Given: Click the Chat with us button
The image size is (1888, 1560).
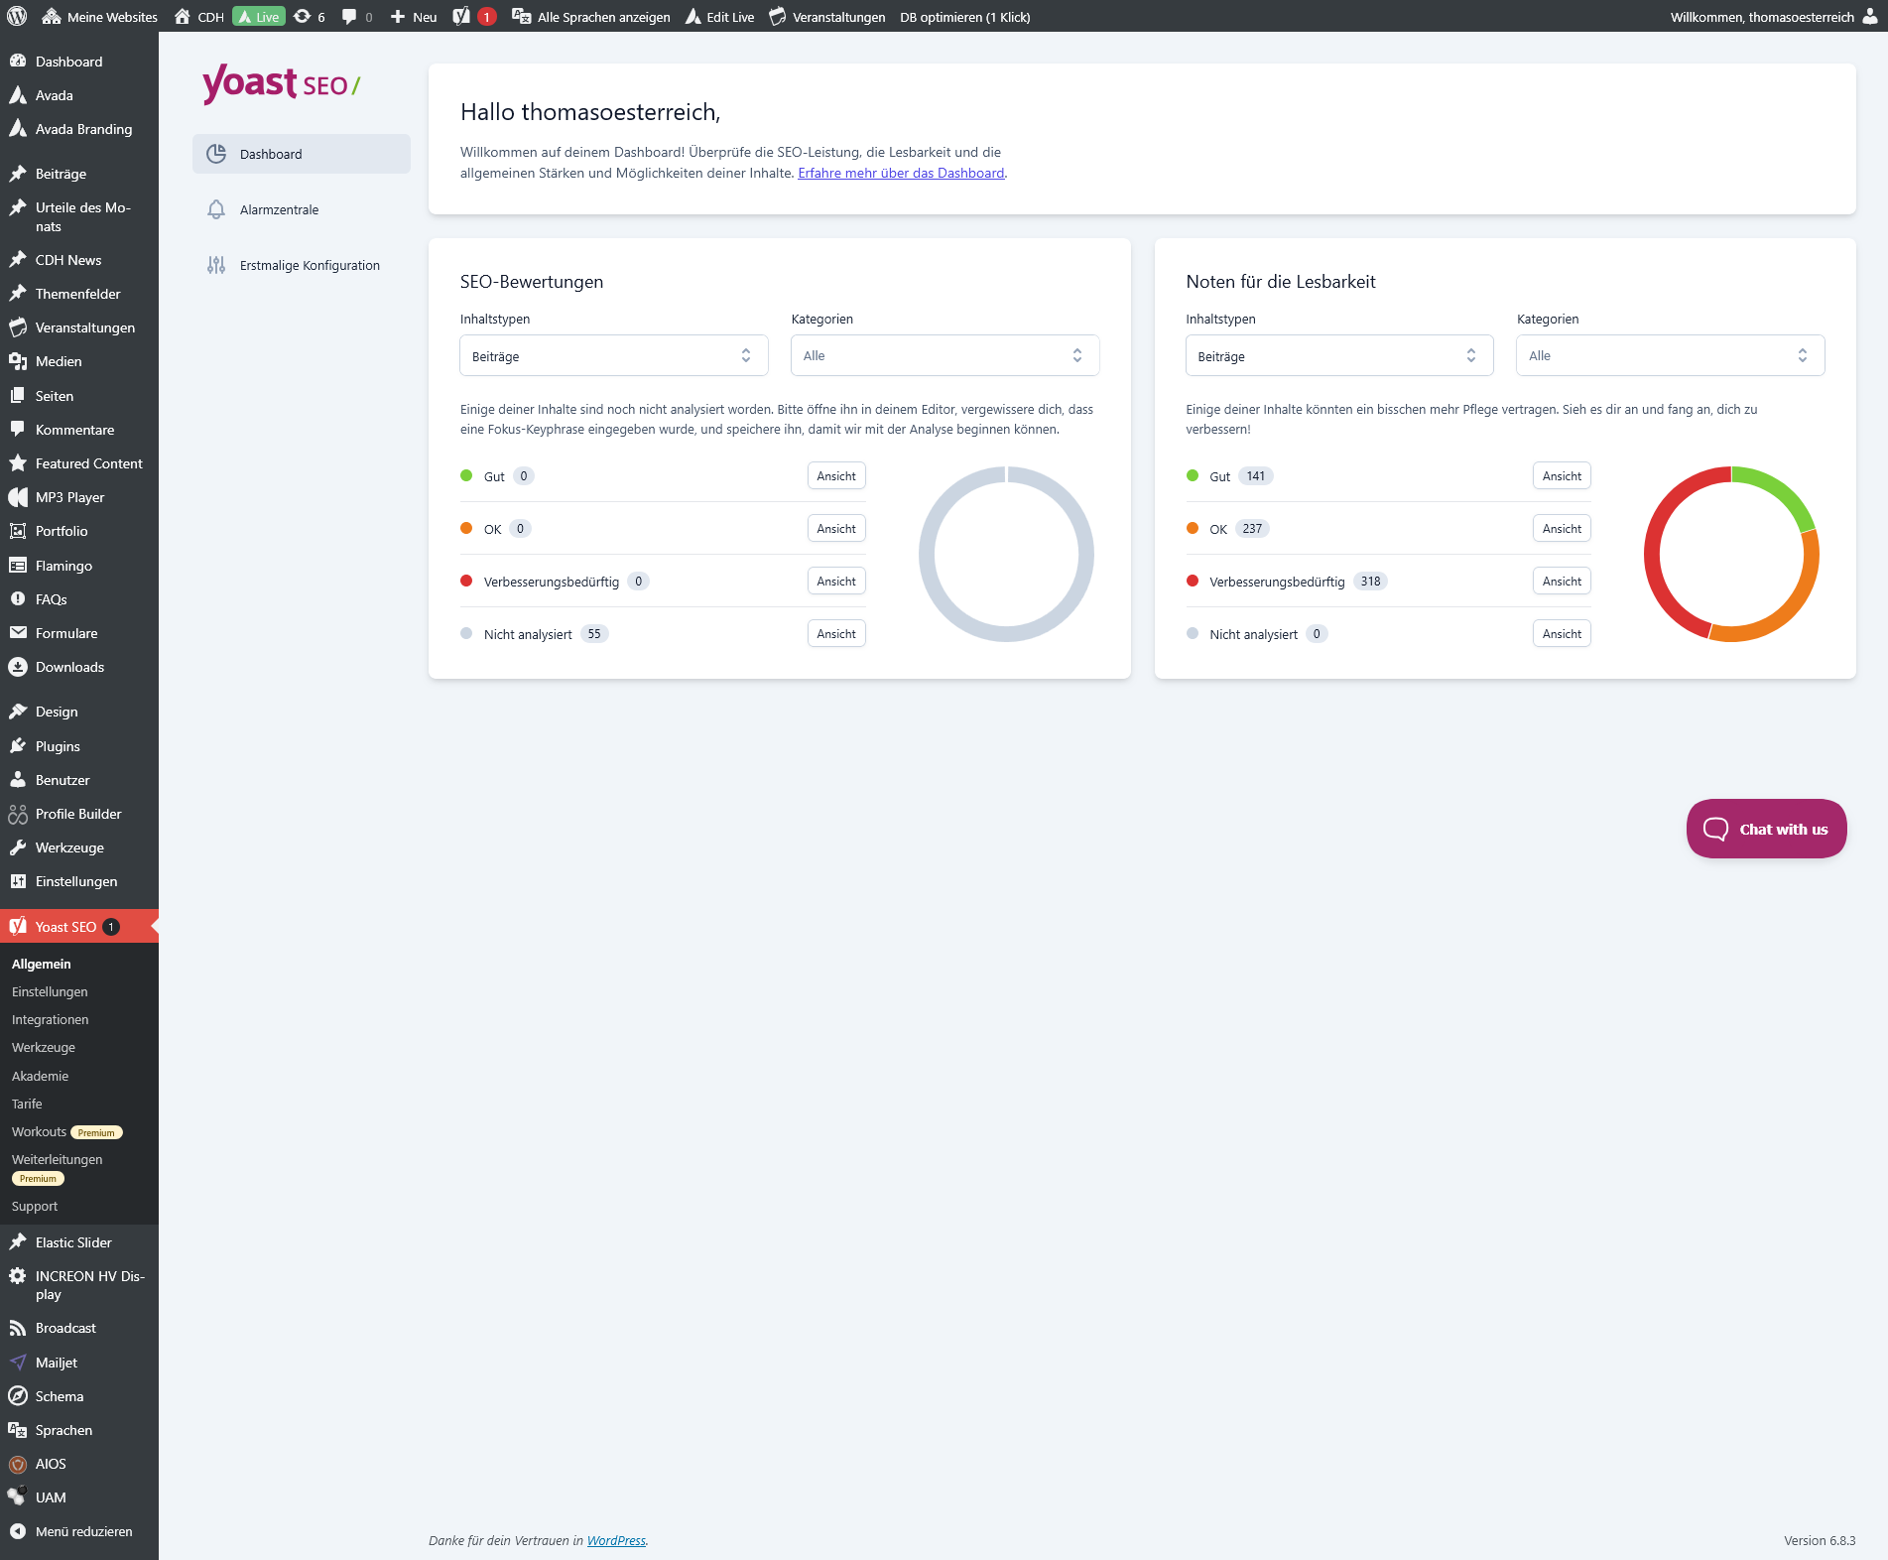Looking at the screenshot, I should click(x=1766, y=829).
